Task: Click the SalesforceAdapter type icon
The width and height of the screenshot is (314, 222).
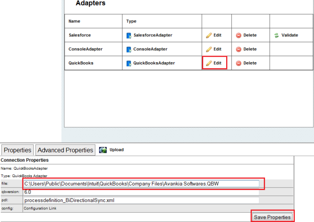Action: [x=129, y=35]
